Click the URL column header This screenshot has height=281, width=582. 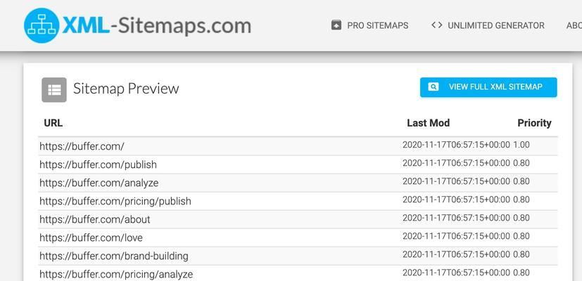point(53,123)
